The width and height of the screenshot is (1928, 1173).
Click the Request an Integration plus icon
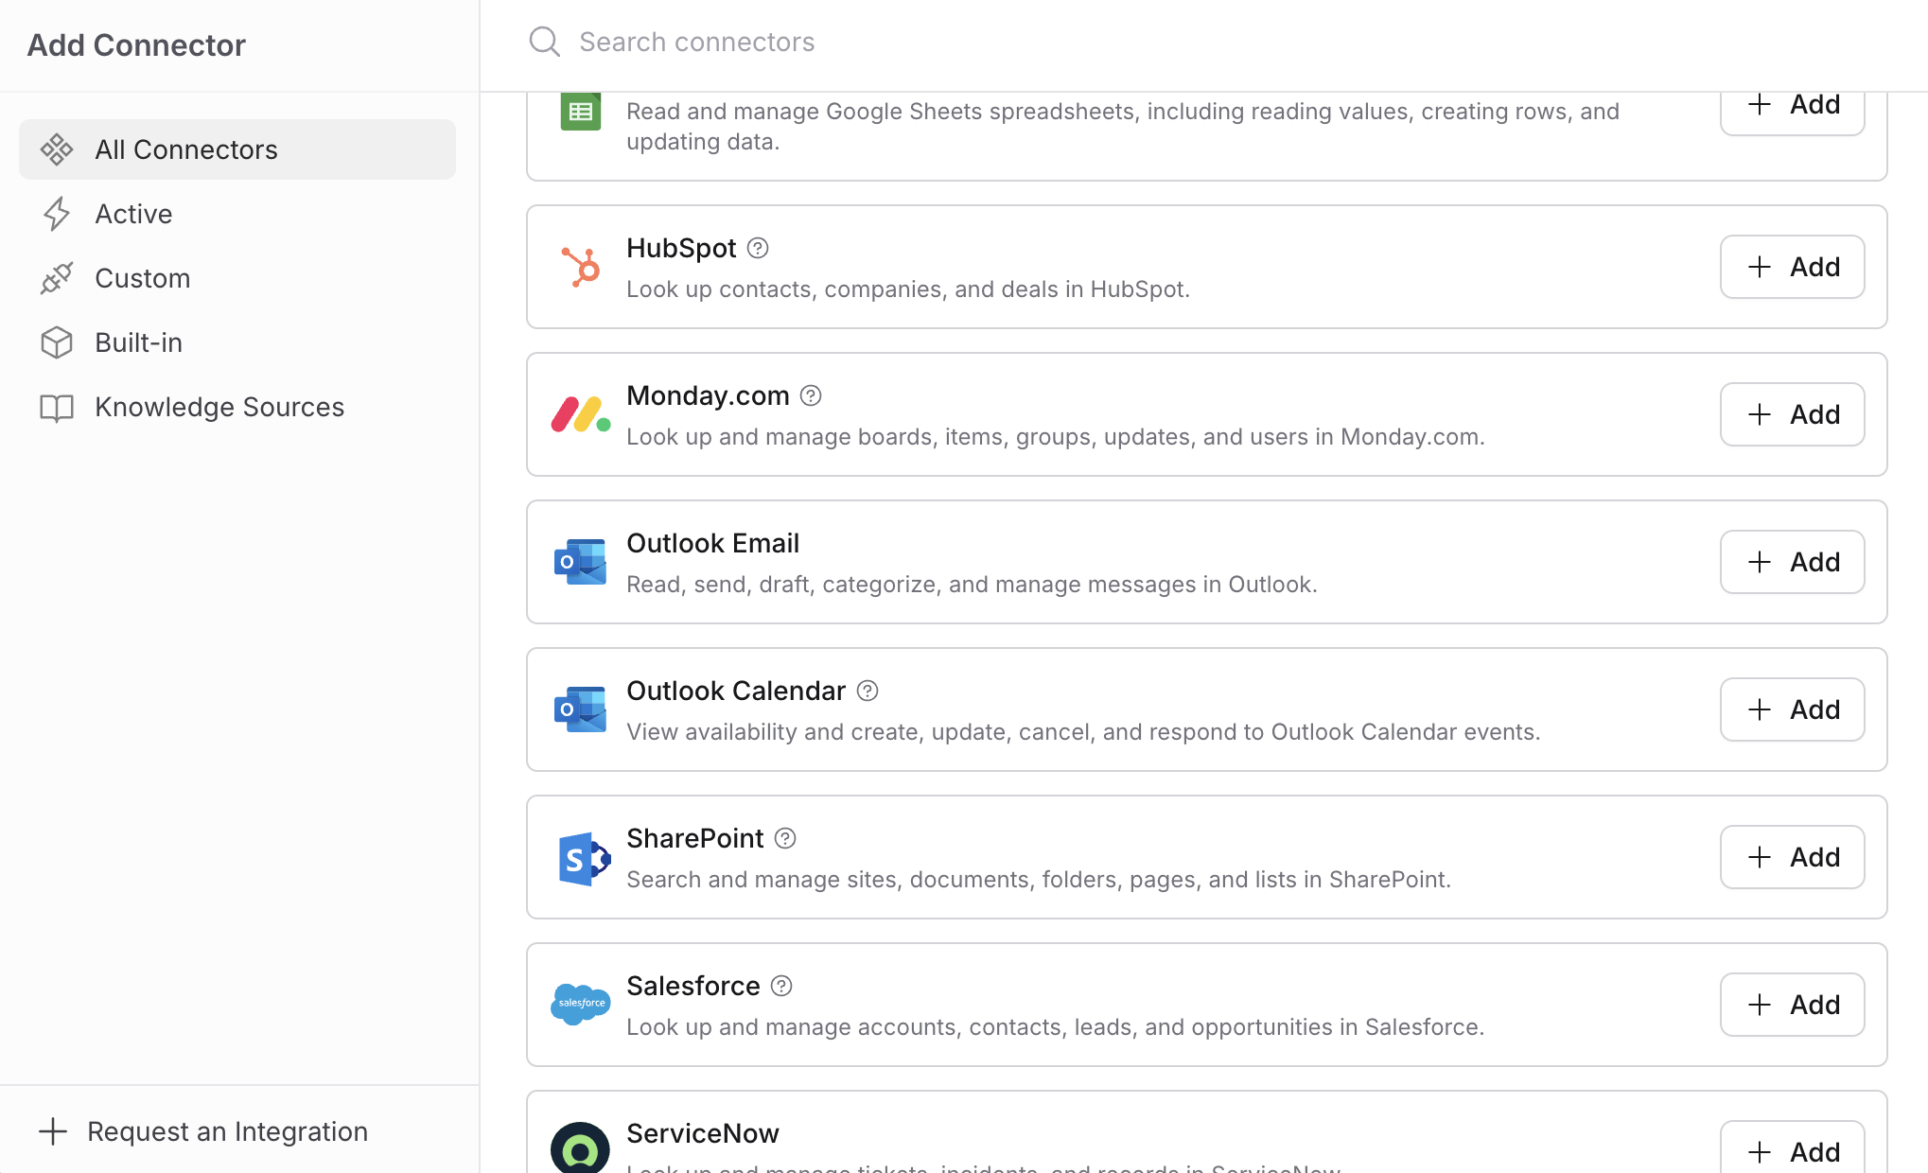tap(53, 1131)
